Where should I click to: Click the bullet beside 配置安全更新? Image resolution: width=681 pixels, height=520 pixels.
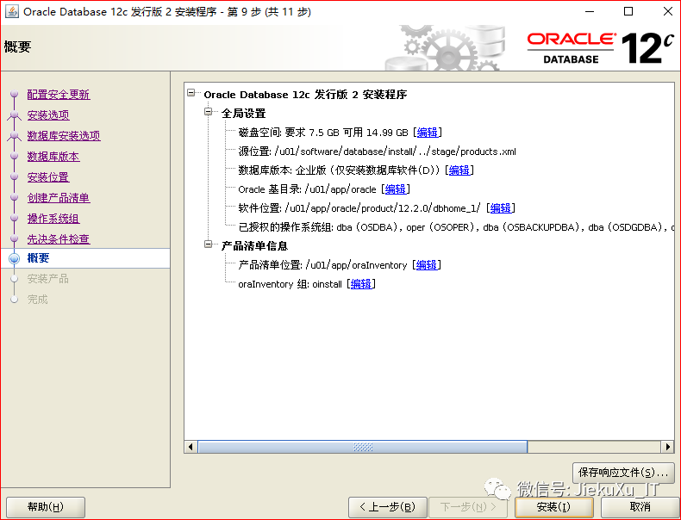(x=15, y=94)
